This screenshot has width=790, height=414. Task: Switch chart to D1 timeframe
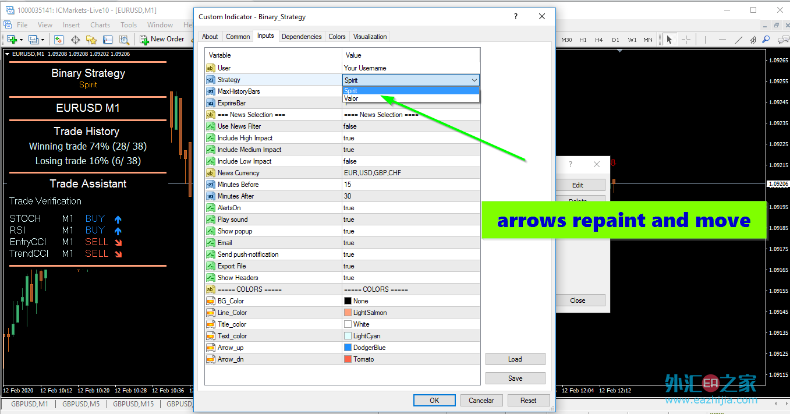click(615, 40)
